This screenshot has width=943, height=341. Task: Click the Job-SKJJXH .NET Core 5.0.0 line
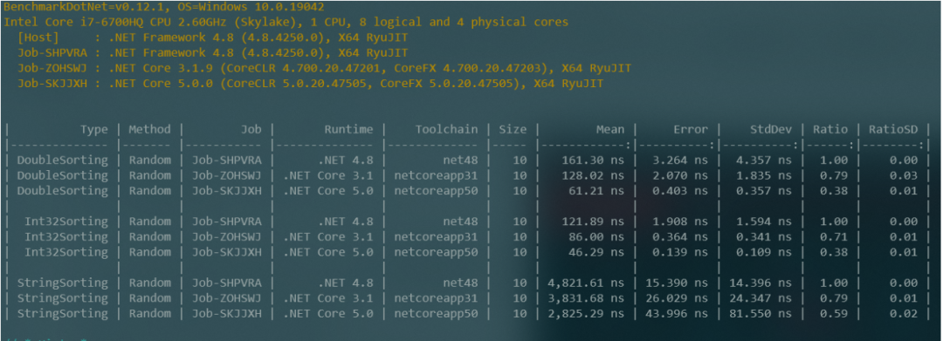310,84
